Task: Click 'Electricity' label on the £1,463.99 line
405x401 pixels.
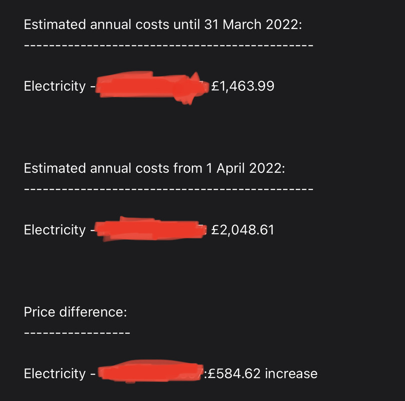Action: click(55, 86)
